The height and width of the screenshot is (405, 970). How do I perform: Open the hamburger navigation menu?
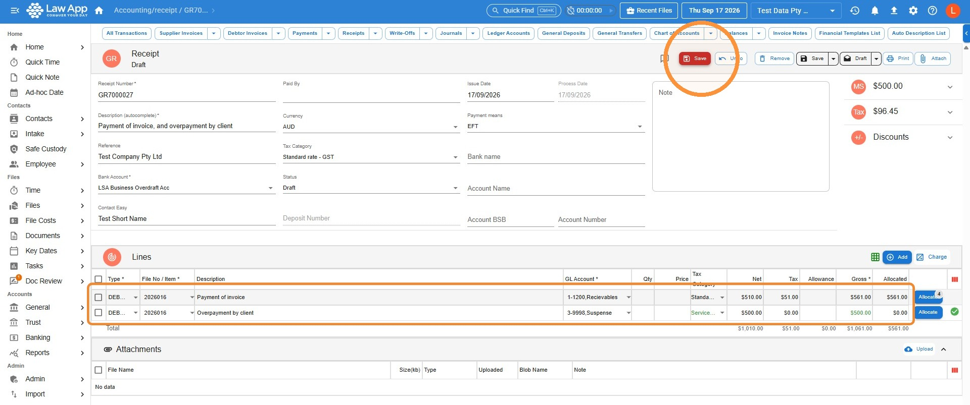15,10
